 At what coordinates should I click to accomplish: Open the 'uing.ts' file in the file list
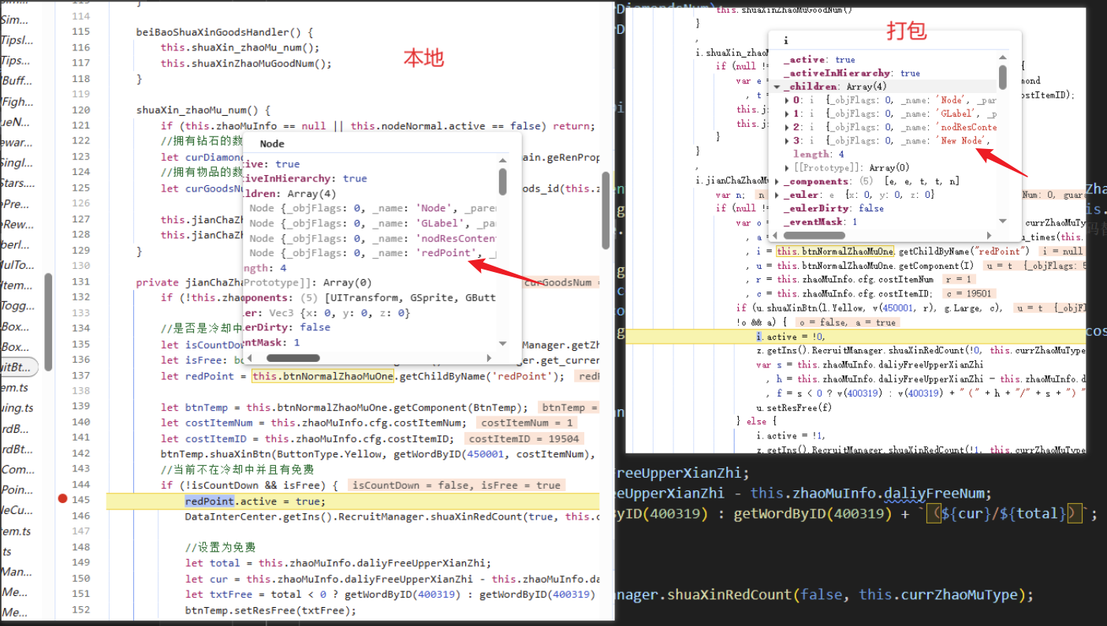(x=17, y=408)
